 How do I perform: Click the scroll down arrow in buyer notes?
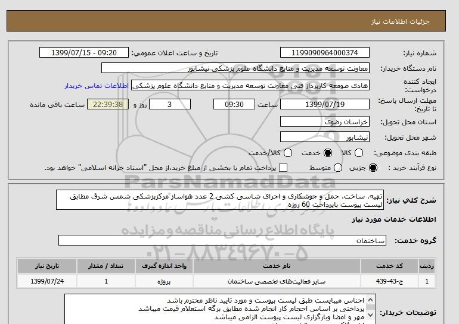(370, 314)
